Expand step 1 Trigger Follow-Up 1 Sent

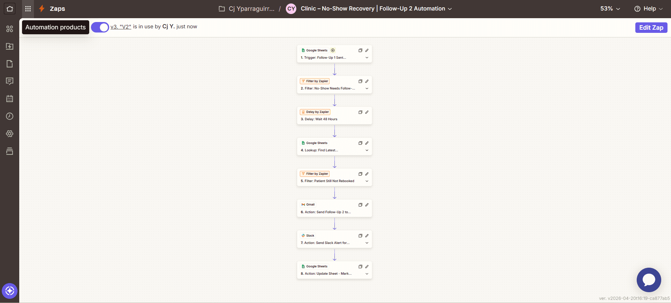pos(367,58)
